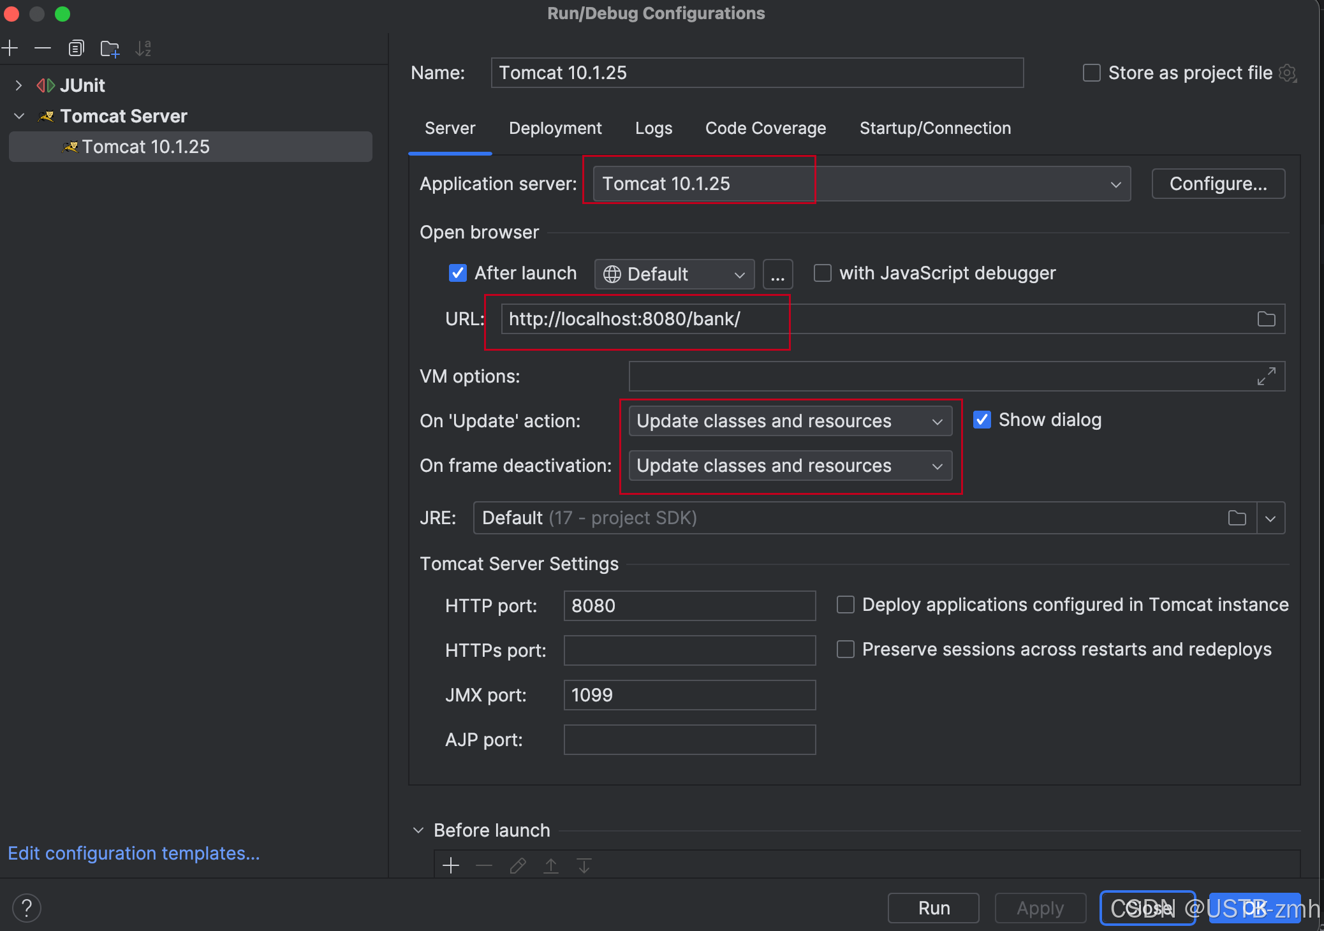The height and width of the screenshot is (931, 1324).
Task: Copy the selected configuration
Action: (77, 48)
